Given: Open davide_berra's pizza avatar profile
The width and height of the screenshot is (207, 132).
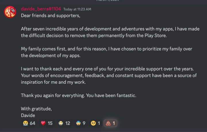Looking at the screenshot, I should pos(10,12).
